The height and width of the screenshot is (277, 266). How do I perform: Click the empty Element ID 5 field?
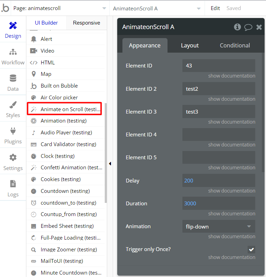coord(219,158)
